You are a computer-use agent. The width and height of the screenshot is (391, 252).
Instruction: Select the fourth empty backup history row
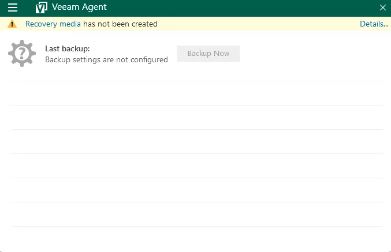(x=197, y=166)
